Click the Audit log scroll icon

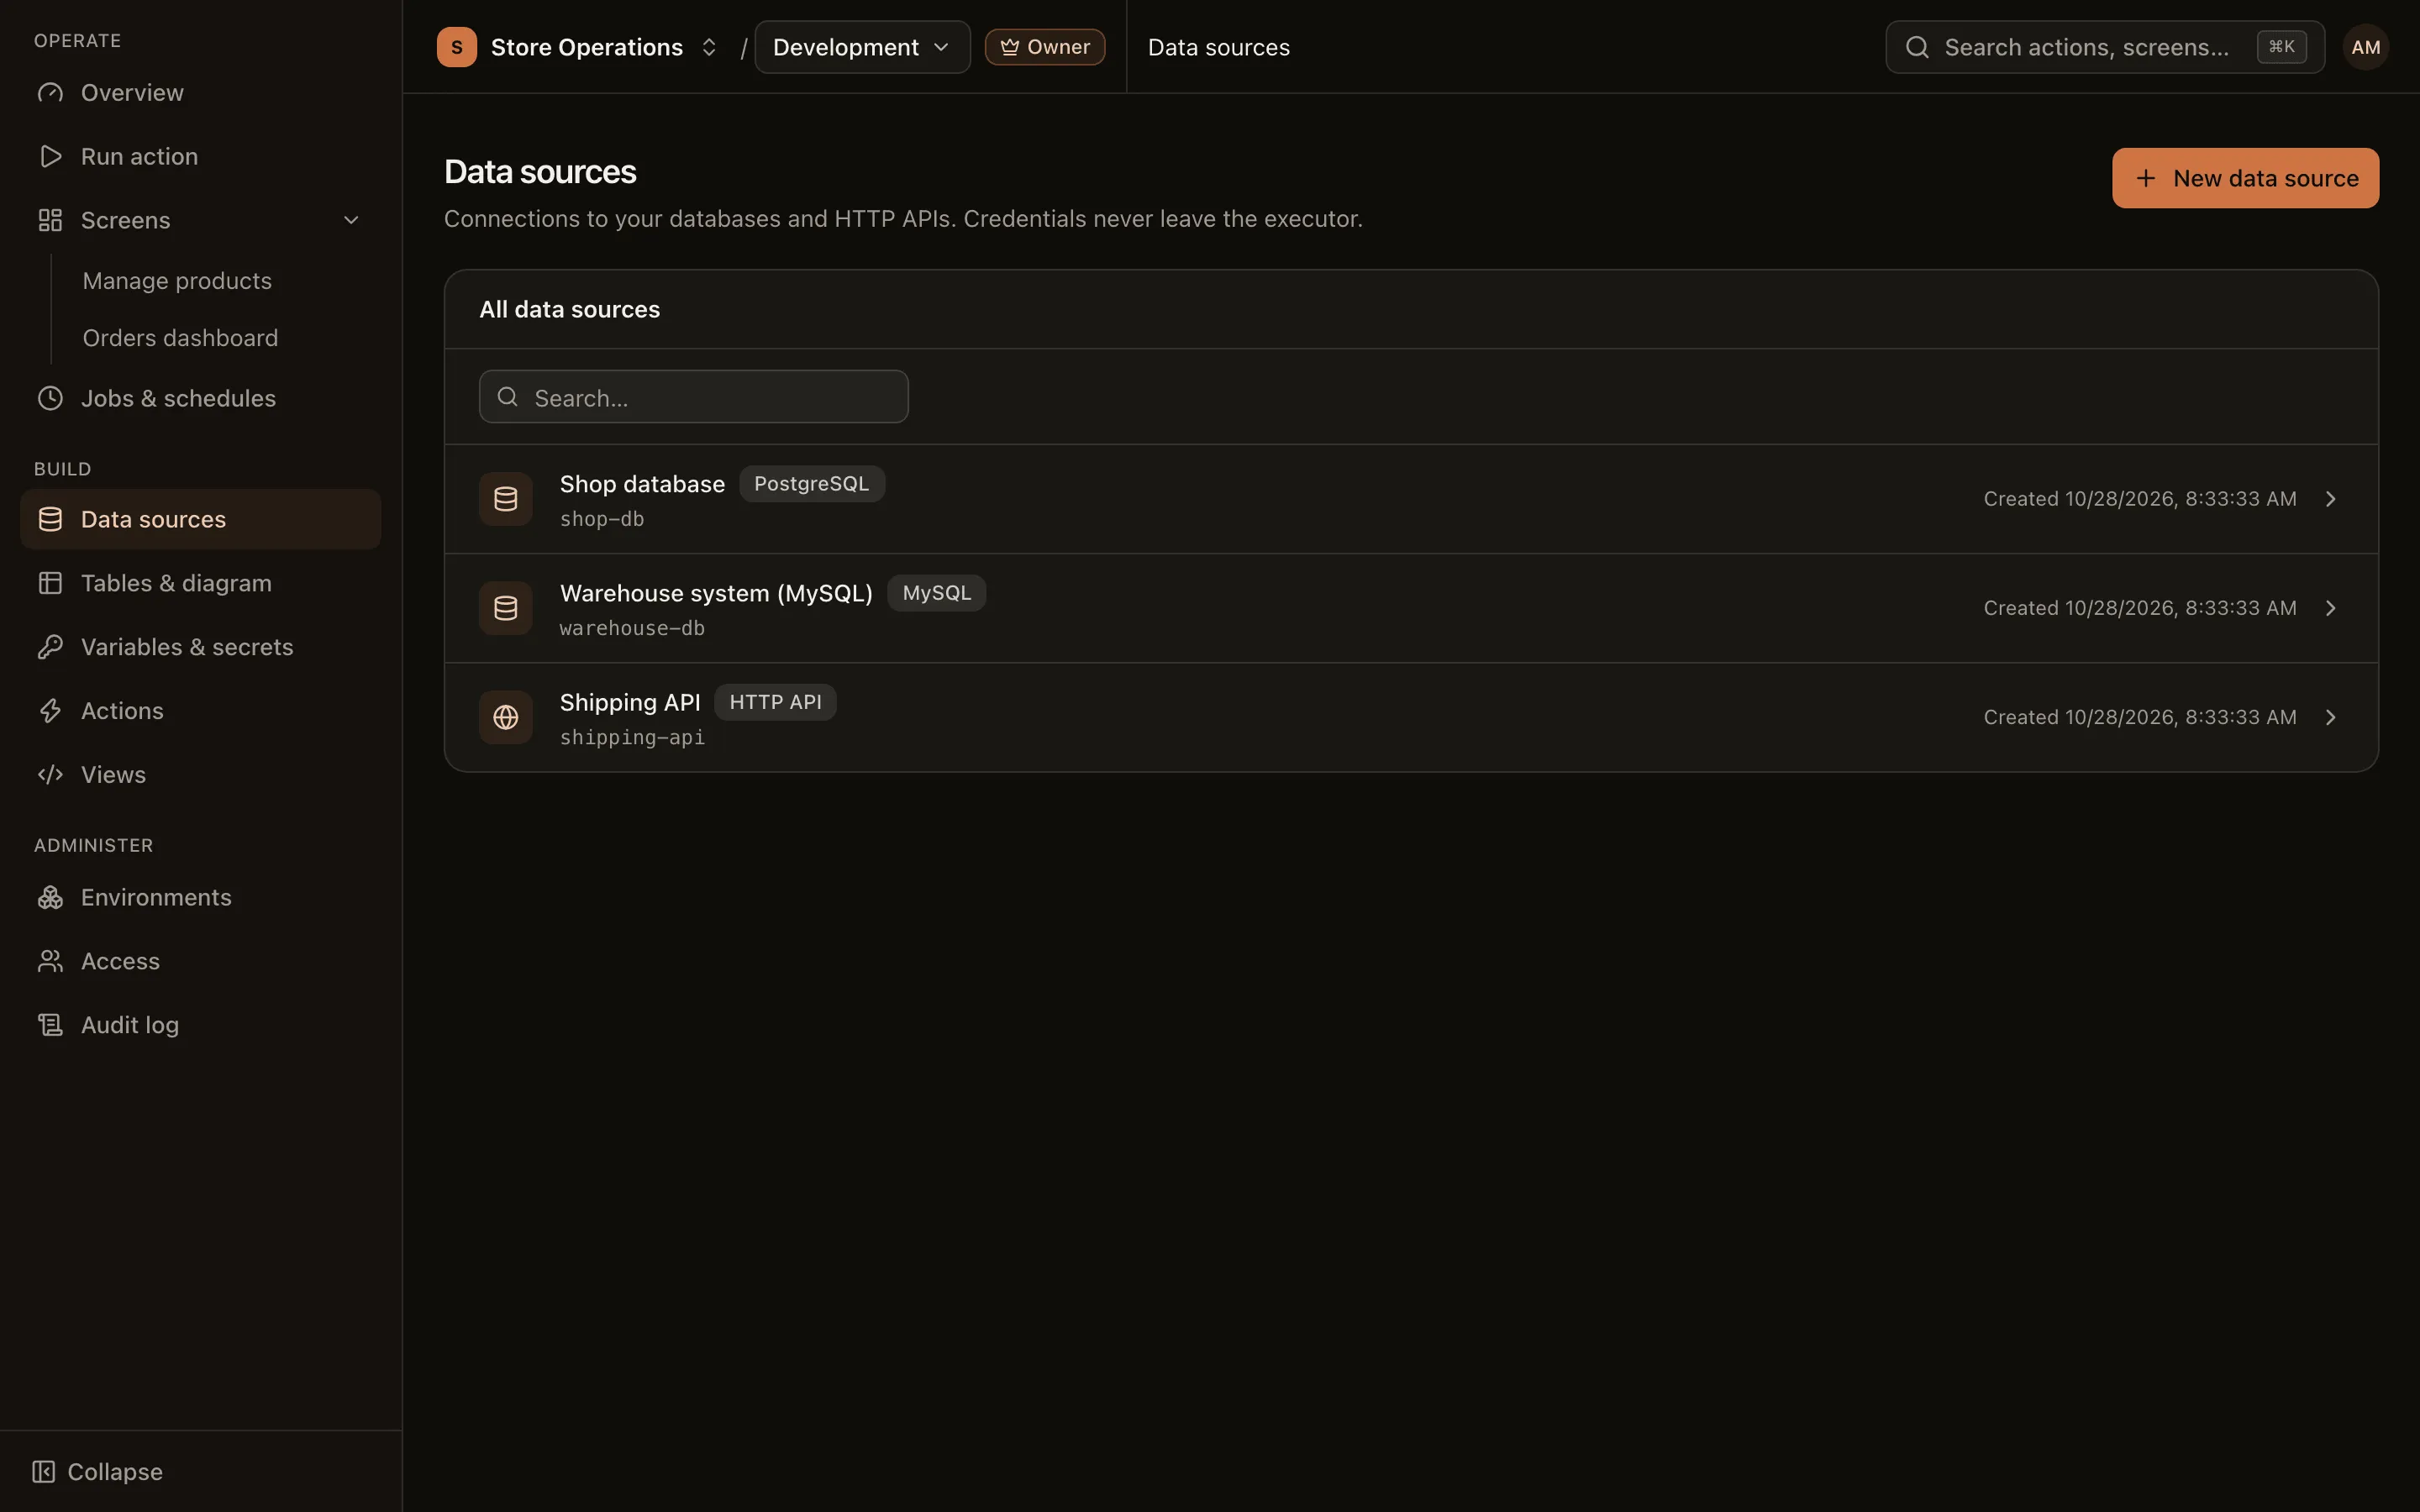tap(50, 1025)
